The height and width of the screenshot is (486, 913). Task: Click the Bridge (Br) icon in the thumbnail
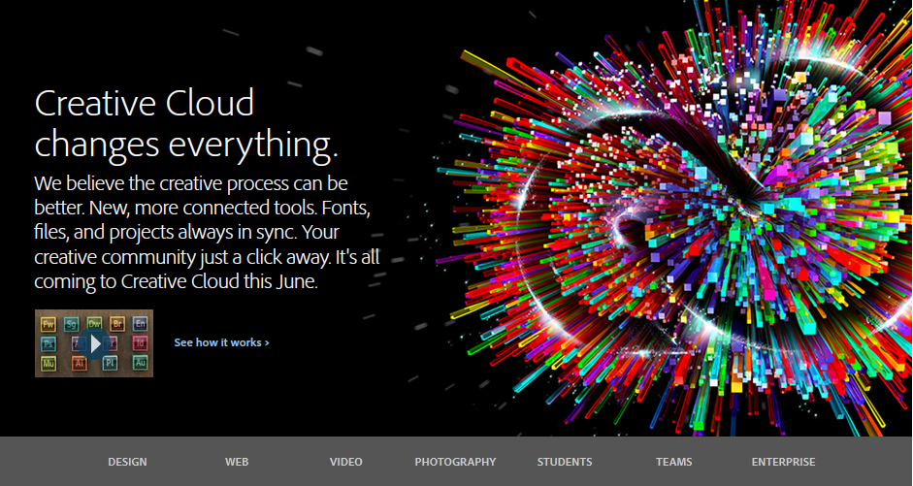(117, 324)
